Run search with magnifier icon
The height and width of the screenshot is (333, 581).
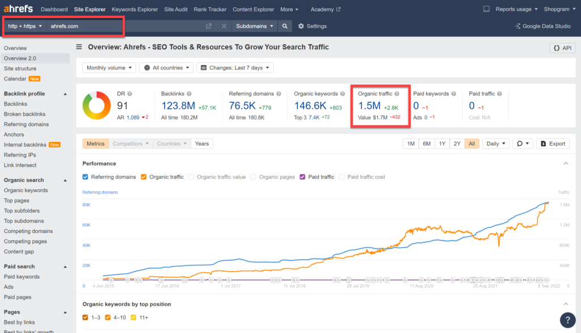(x=285, y=26)
